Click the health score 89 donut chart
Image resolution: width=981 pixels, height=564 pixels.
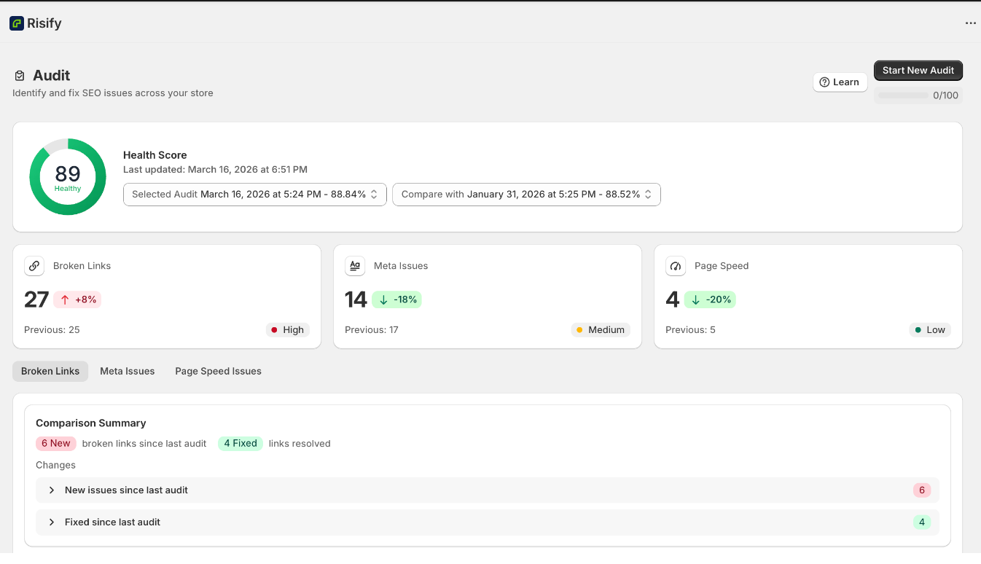68,177
